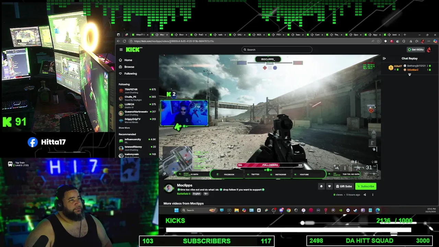Open the Moclipps channel name link

point(185,185)
